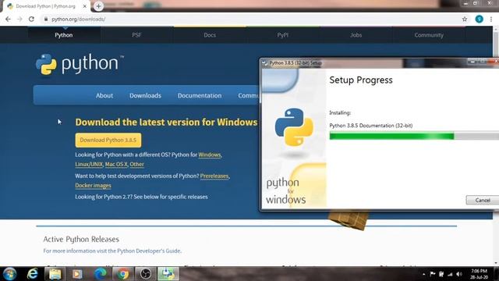The height and width of the screenshot is (281, 499).
Task: Follow the Mac OS X link
Action: [x=116, y=165]
